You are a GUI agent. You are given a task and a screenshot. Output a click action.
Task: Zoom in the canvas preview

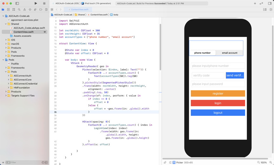pos(271,162)
